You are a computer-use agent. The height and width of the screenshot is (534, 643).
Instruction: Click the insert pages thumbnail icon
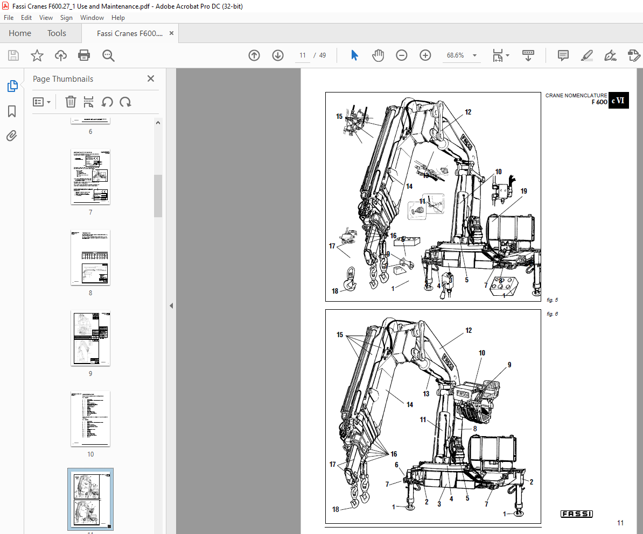point(88,102)
